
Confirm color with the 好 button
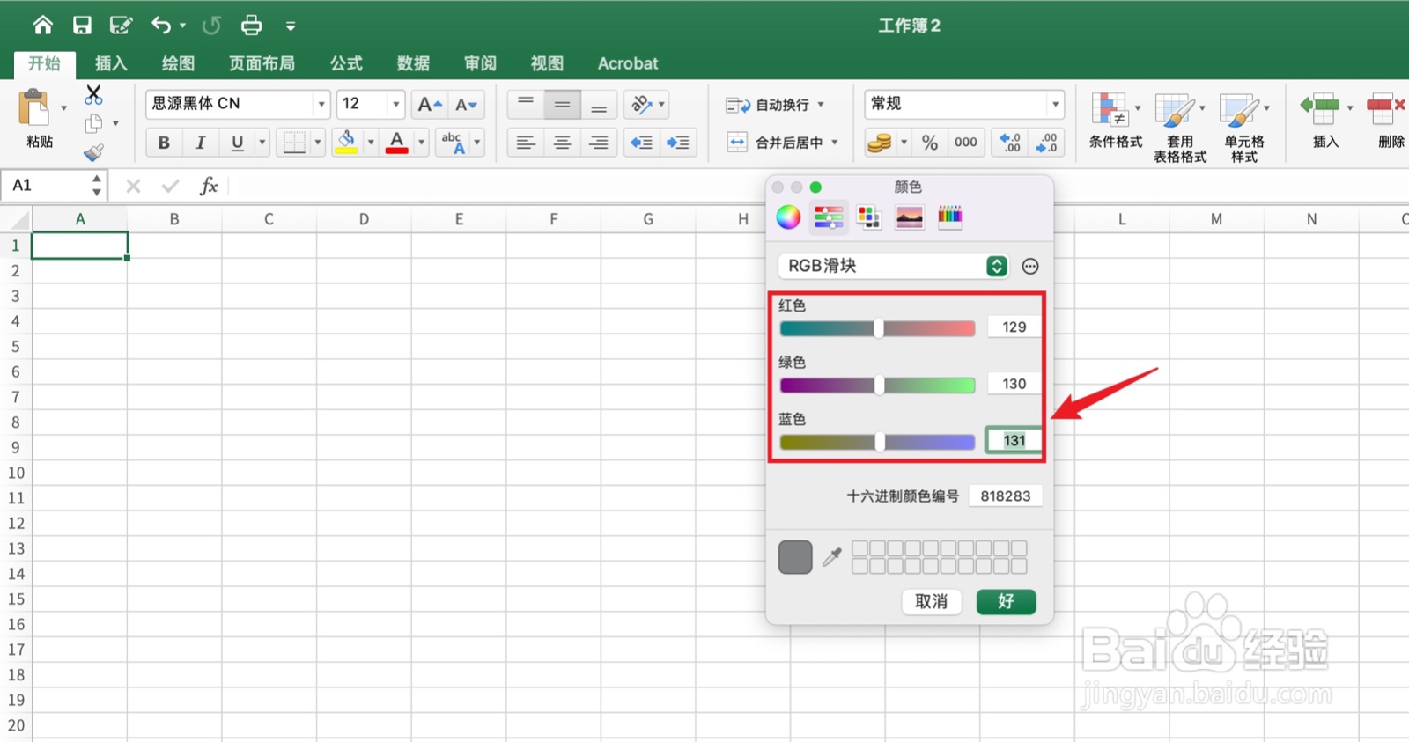click(1006, 602)
